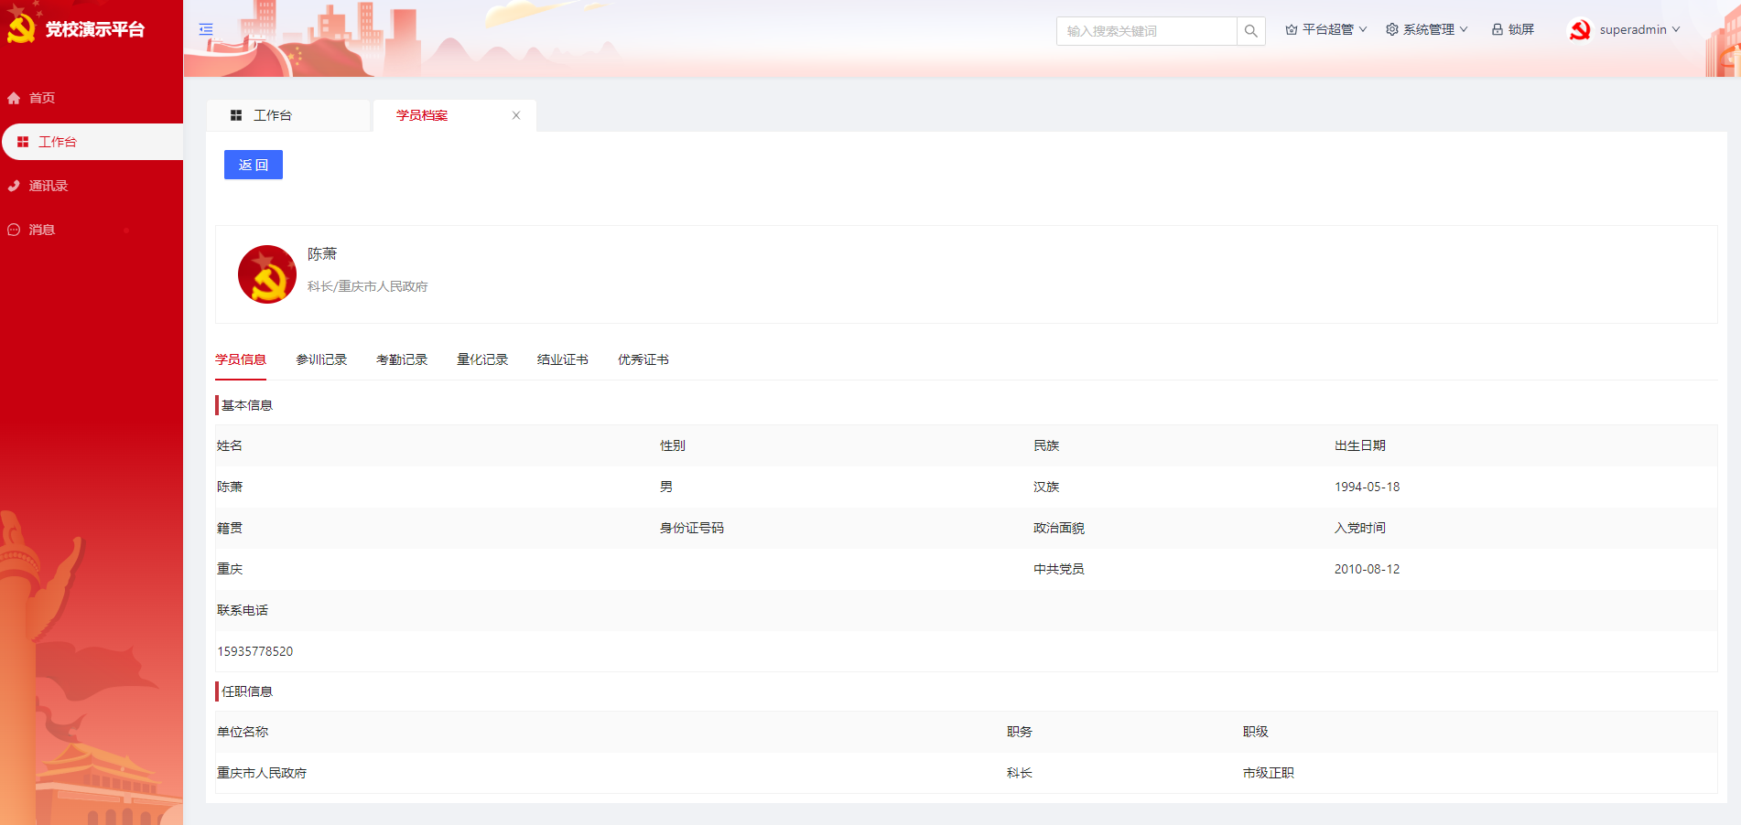Select the 优秀证书 tab

[x=643, y=359]
